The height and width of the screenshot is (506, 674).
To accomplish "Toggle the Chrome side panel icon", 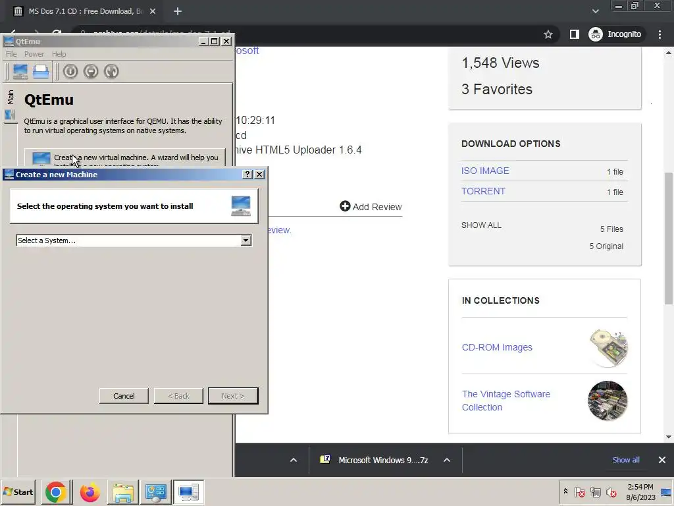I will [x=574, y=34].
